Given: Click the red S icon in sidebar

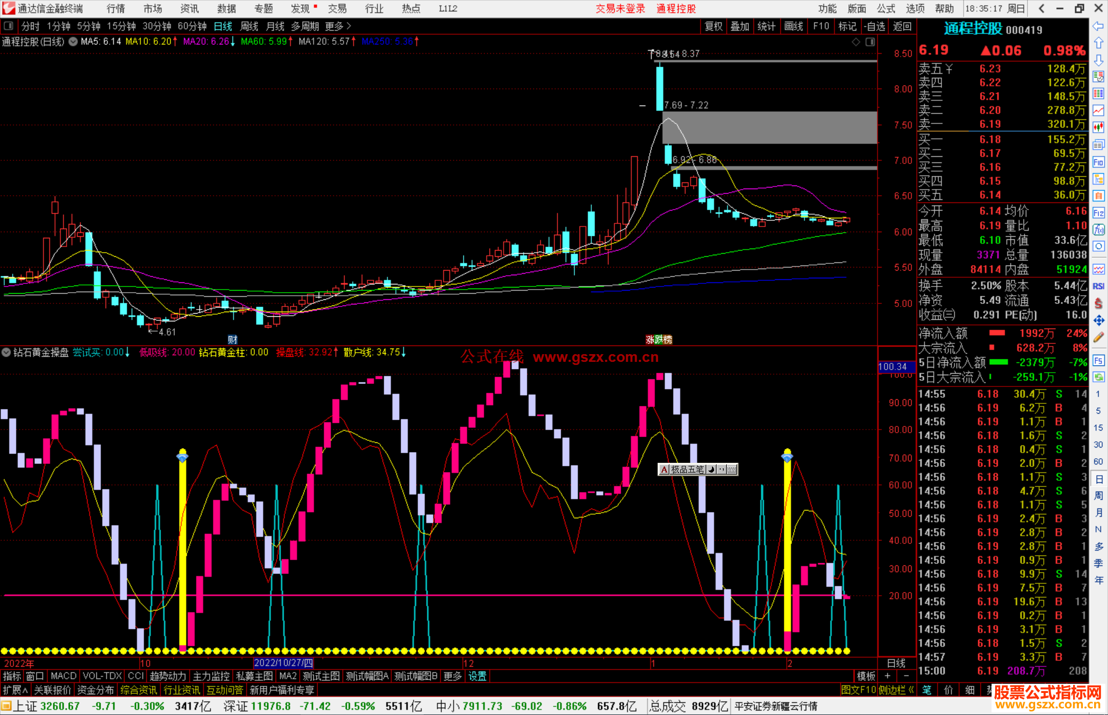Looking at the screenshot, I should tap(1098, 303).
